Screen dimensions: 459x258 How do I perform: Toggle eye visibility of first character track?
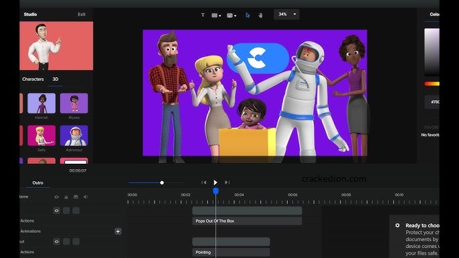tap(56, 211)
